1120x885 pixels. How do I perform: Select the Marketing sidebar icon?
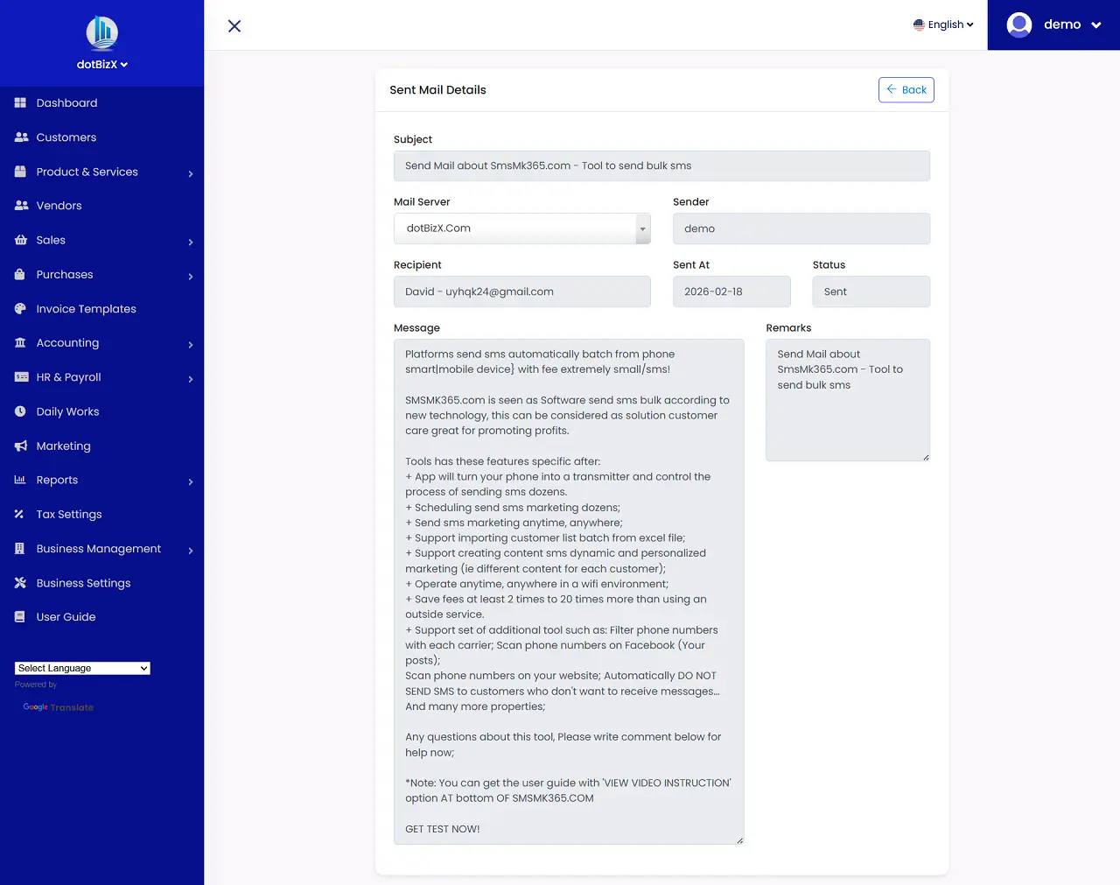(18, 446)
